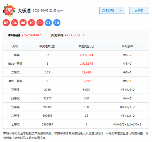Click condition 中4+1
The width and height of the screenshot is (152, 142).
127,99
